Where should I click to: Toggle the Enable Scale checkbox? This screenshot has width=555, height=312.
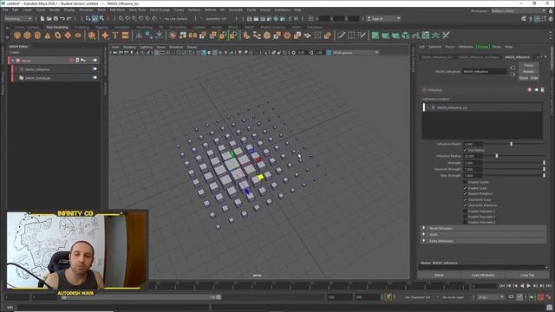coord(465,188)
